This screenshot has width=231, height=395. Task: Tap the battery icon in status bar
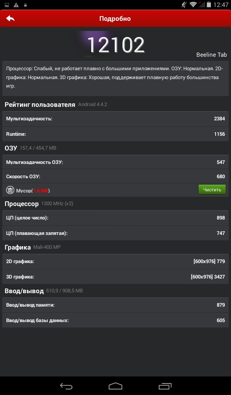[209, 4]
